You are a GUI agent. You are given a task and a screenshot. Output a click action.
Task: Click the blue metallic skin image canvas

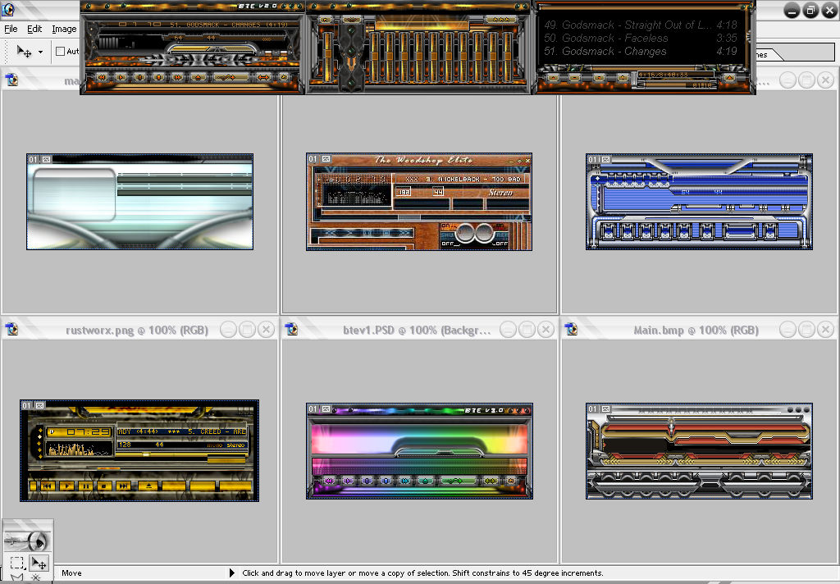(x=699, y=202)
